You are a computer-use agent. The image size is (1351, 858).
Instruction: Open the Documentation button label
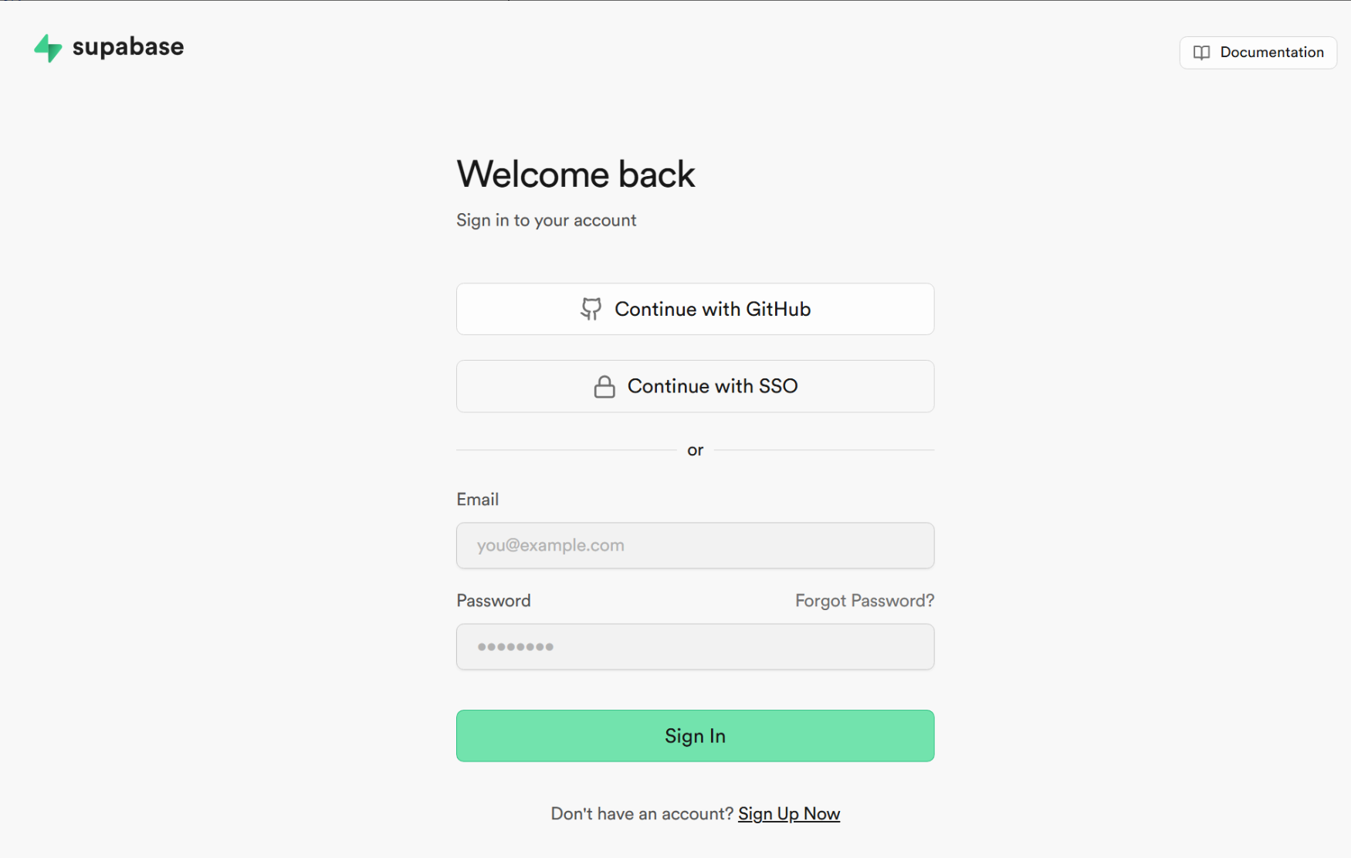pyautogui.click(x=1271, y=53)
